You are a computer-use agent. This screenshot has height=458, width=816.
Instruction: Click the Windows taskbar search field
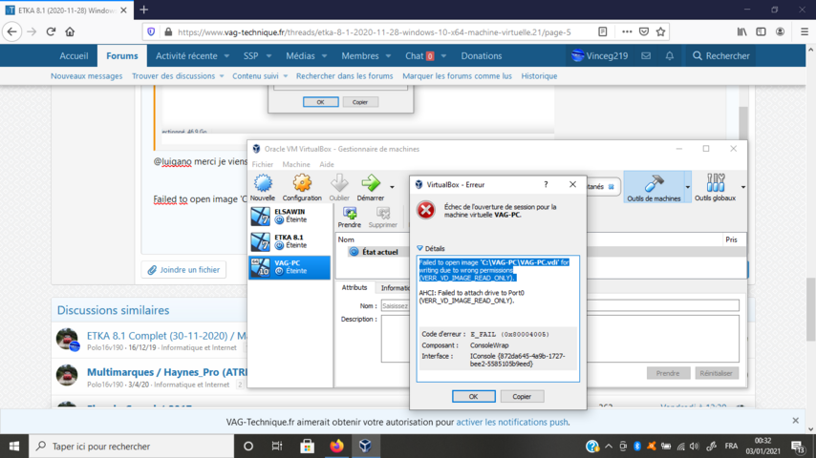pos(134,446)
